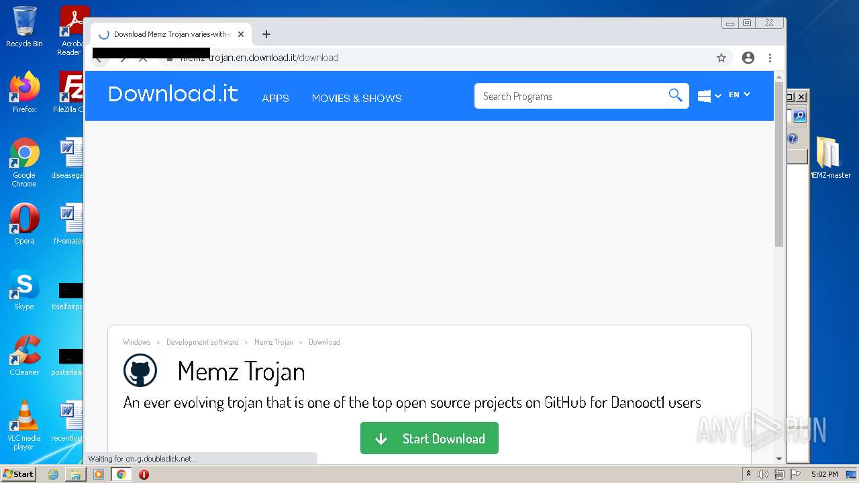
Task: Click the Development software breadcrumb
Action: 202,342
